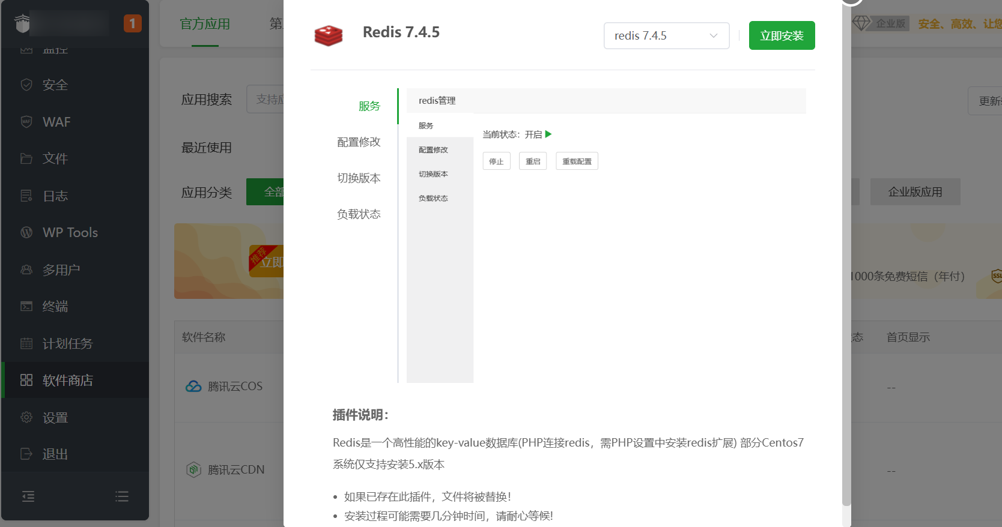Click the 日志 log icon
The image size is (1002, 527).
[26, 196]
